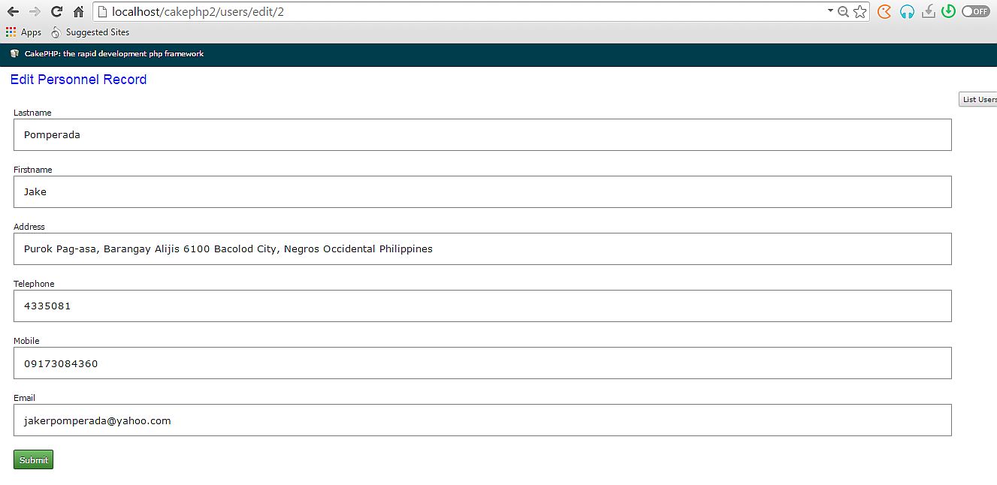997x485 pixels.
Task: Open the address bar dropdown arrow
Action: [830, 11]
